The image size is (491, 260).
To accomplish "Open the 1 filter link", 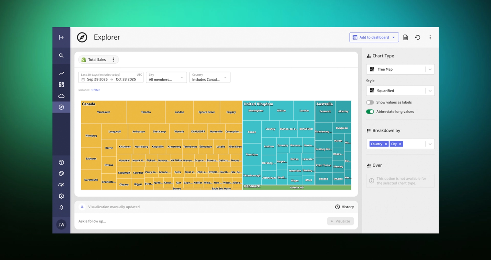I will (95, 90).
